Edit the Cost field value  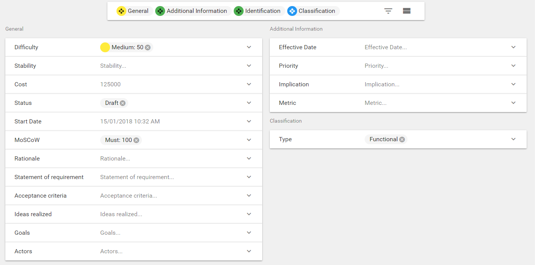pos(167,84)
